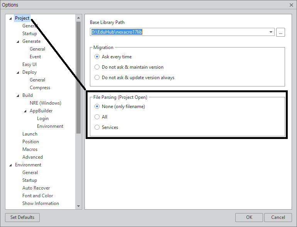Click Cancel to discard changes
297x227 pixels.
[x=278, y=217]
